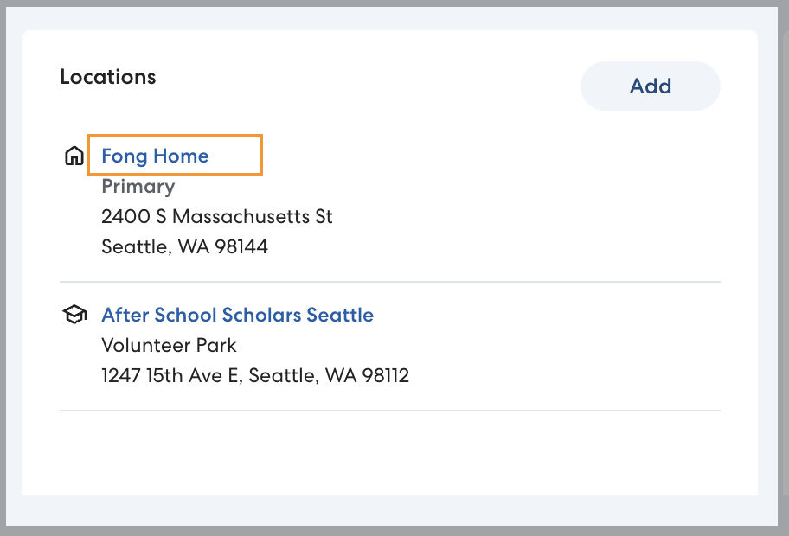
Task: Click the Volunteer Park text
Action: point(169,345)
